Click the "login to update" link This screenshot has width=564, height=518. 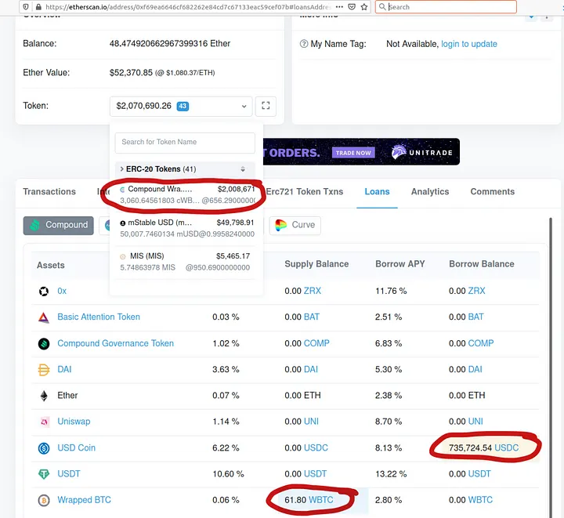pos(469,44)
